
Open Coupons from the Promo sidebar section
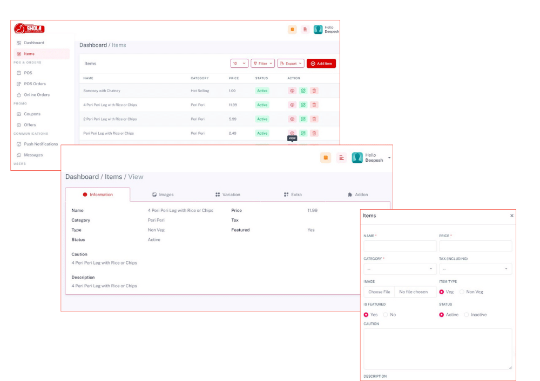pos(32,114)
